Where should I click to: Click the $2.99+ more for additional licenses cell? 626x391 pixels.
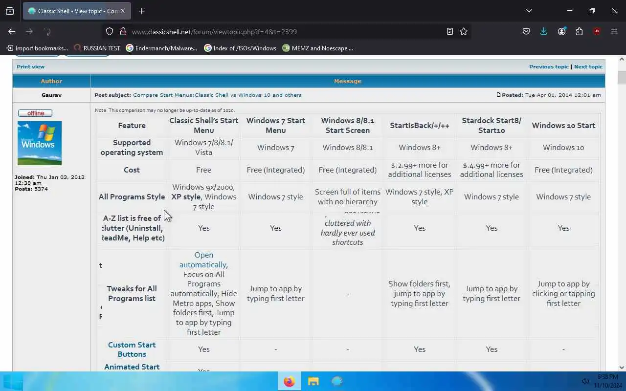point(419,170)
